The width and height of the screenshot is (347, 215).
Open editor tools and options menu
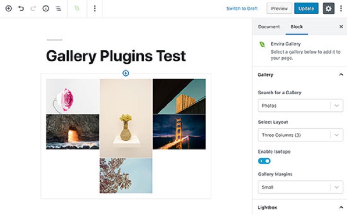point(341,9)
